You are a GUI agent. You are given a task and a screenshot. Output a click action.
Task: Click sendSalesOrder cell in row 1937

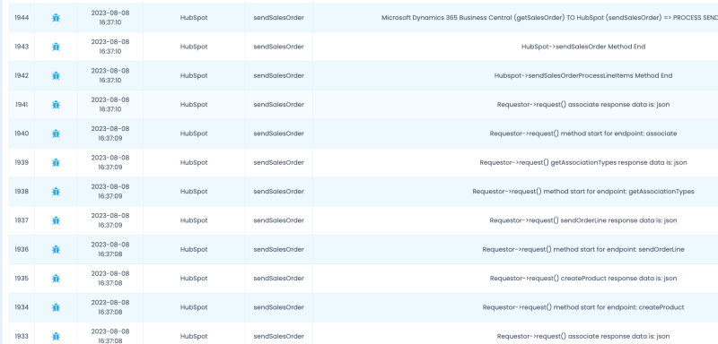(279, 220)
